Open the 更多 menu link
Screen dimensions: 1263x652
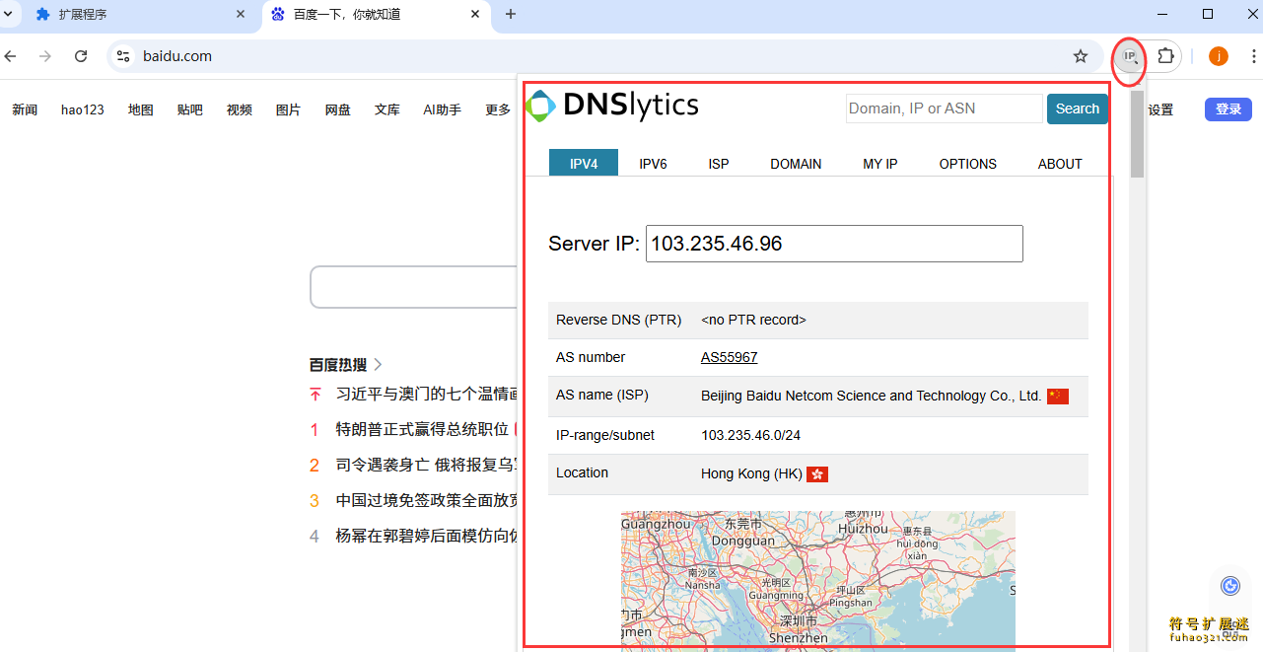click(499, 109)
